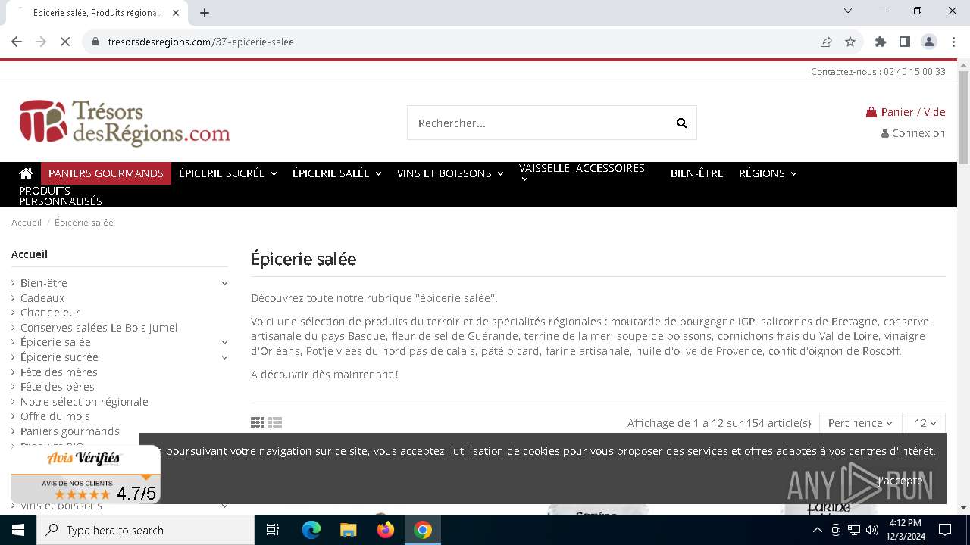Viewport: 970px width, 545px height.
Task: Go to homepage via house icon
Action: (26, 173)
